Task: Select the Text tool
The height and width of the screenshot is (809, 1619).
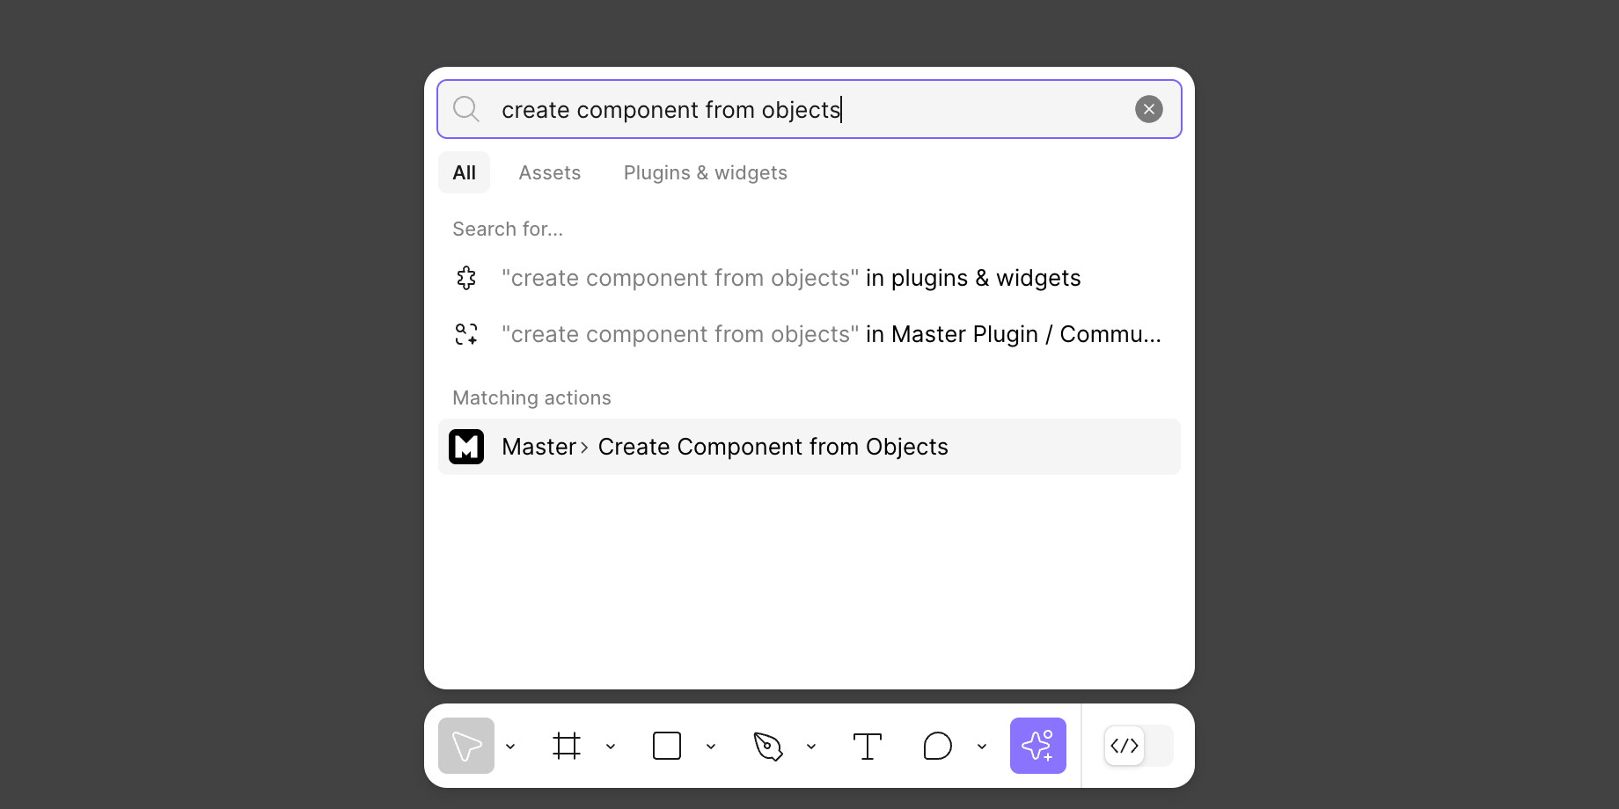Action: click(x=868, y=746)
